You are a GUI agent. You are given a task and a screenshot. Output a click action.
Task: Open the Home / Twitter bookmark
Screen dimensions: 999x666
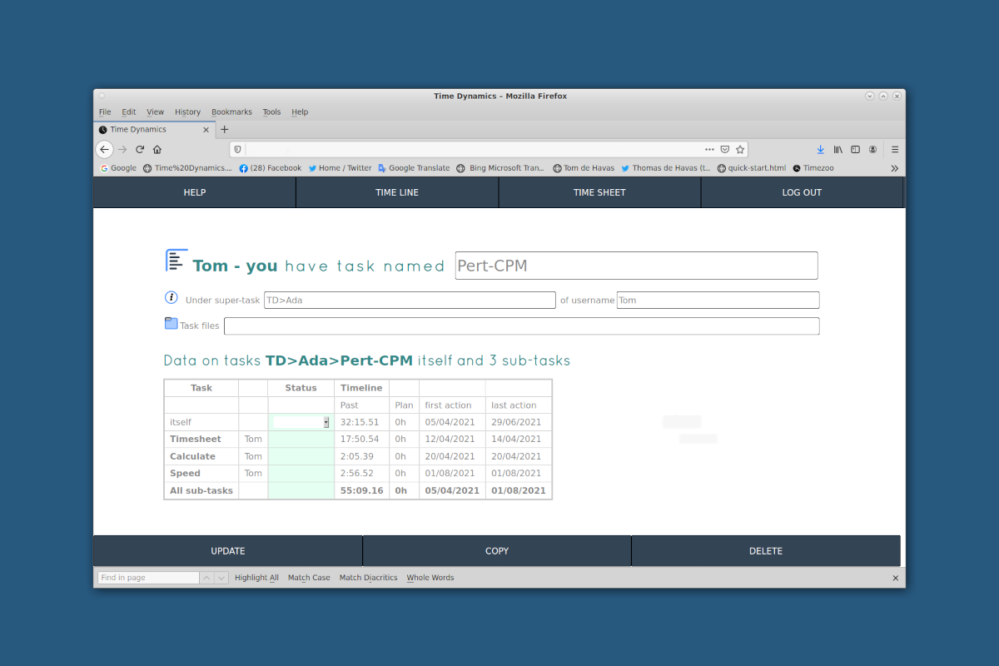[x=340, y=168]
